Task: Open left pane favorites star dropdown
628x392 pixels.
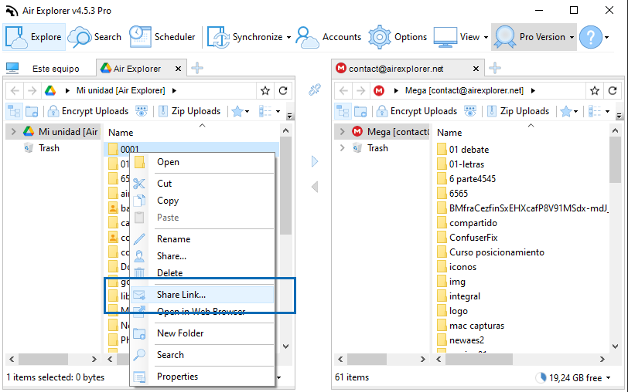Action: [241, 111]
